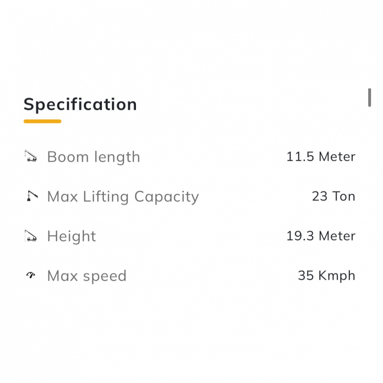This screenshot has height=383, width=383.
Task: Click the Specification heading
Action: click(80, 104)
